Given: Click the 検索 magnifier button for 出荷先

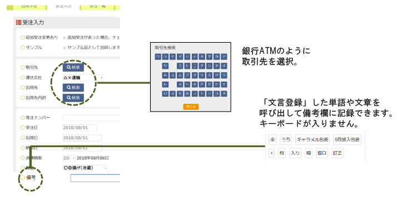Looking at the screenshot, I should click(x=73, y=87).
